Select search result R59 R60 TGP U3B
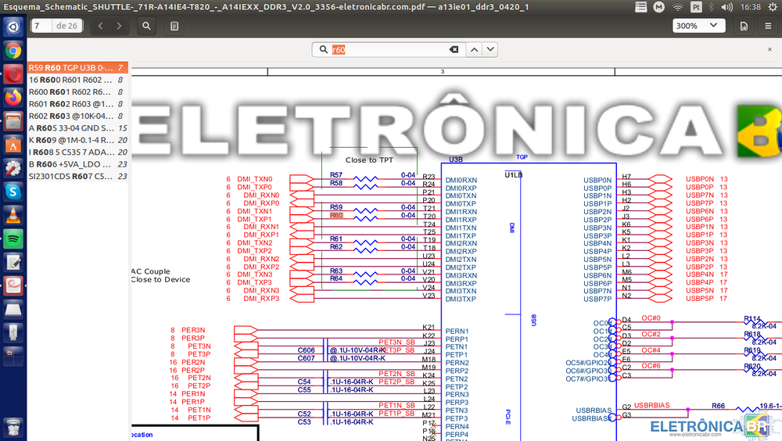Image resolution: width=782 pixels, height=441 pixels. pos(77,68)
